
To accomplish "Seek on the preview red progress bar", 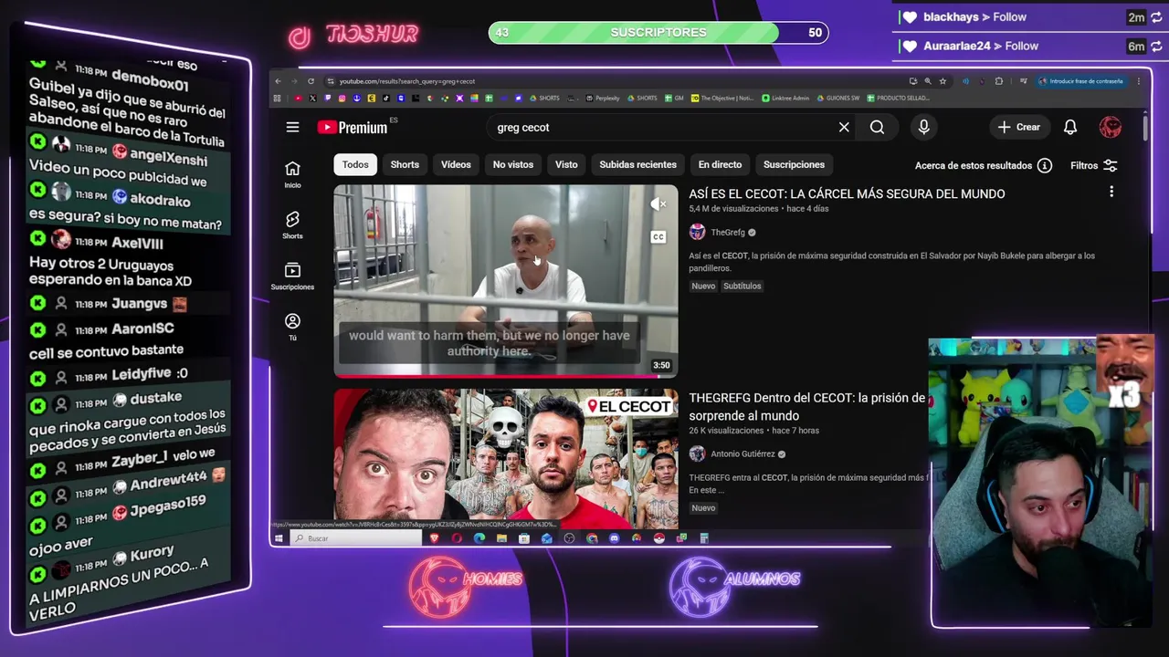I will click(506, 375).
